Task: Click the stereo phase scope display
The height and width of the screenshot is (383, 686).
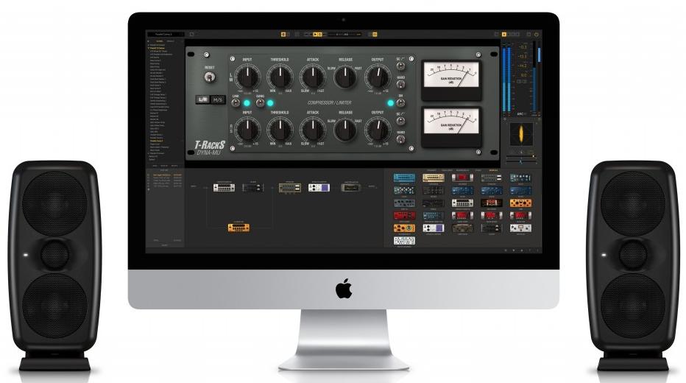Action: 522,134
